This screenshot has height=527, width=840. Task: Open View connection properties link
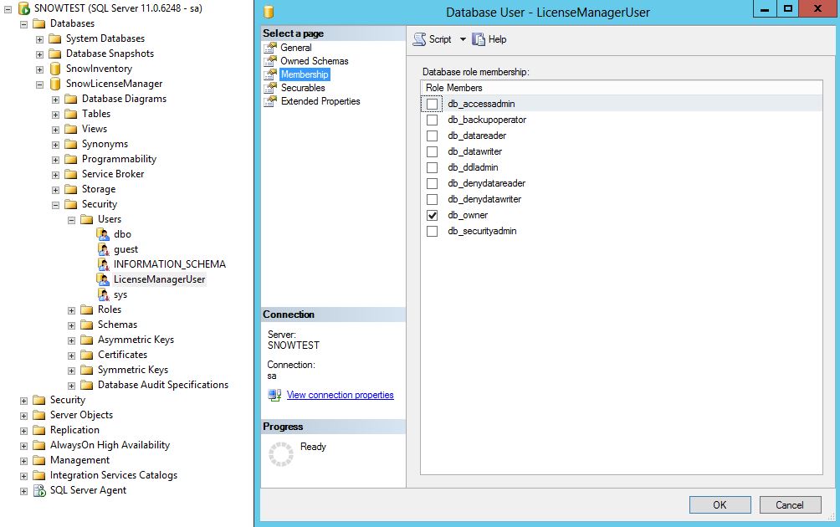(x=341, y=395)
